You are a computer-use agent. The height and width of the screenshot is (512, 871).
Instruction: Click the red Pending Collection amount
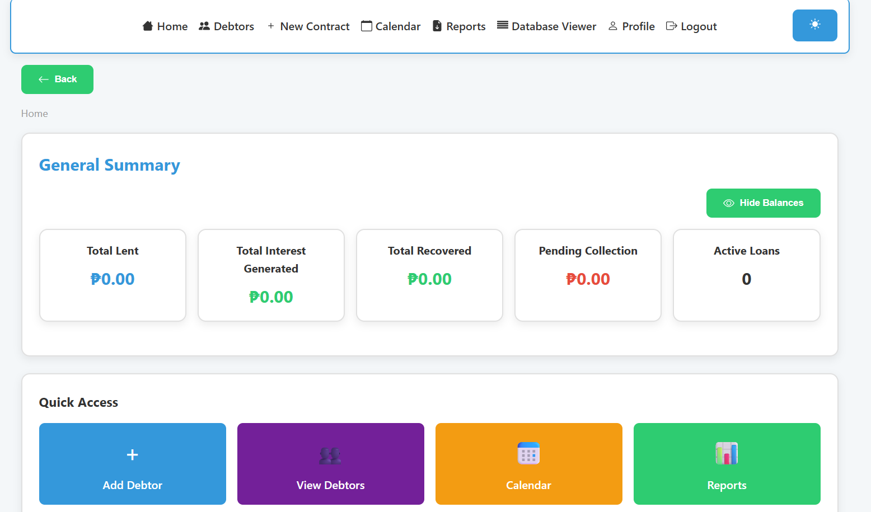click(588, 279)
